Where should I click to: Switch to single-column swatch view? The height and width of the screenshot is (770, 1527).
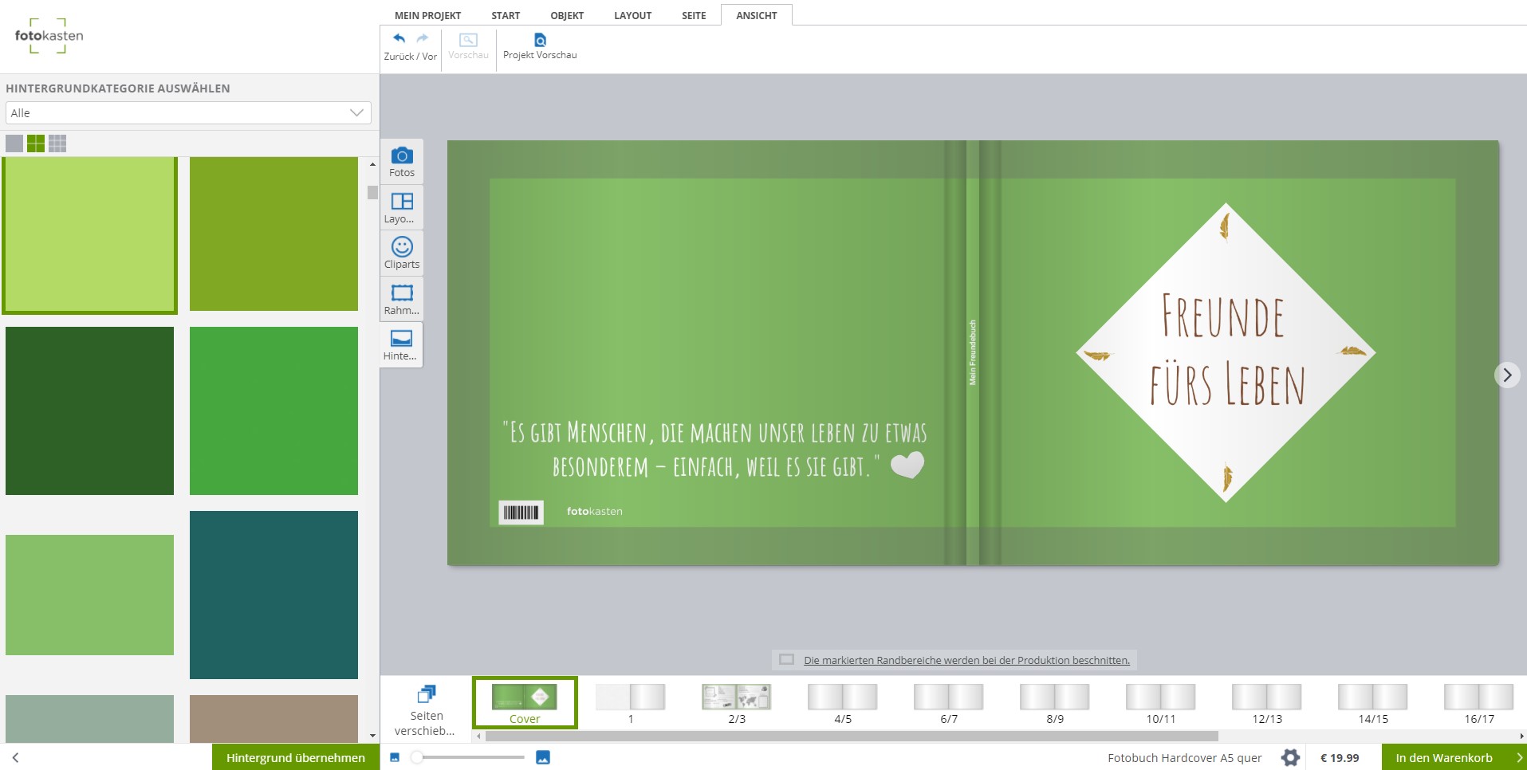point(14,143)
